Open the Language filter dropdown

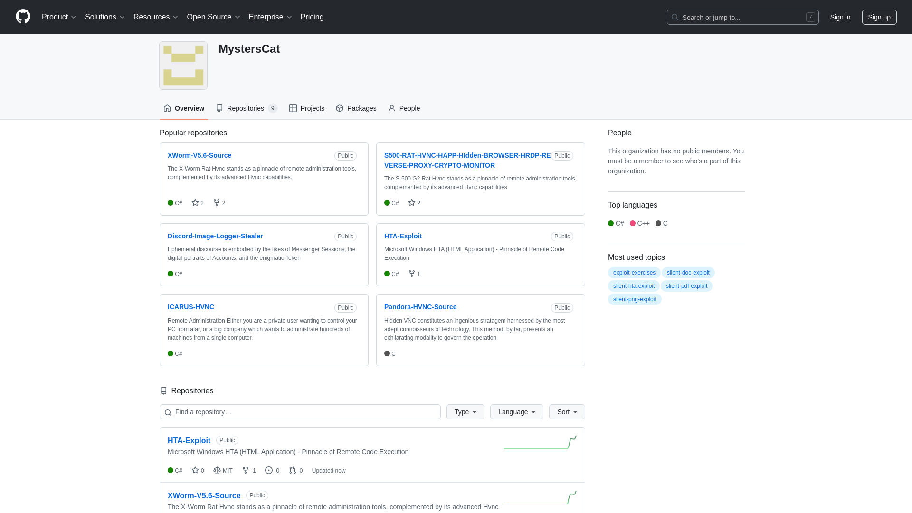[517, 412]
